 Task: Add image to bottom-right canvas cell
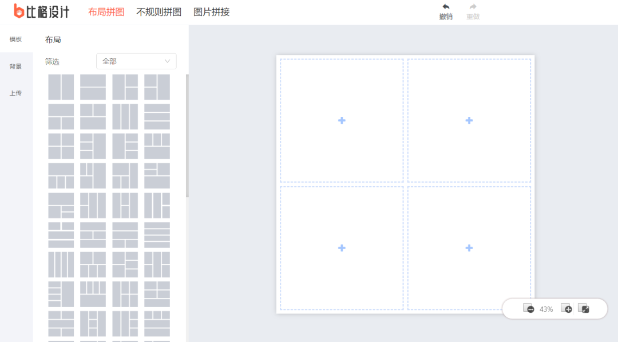(x=469, y=247)
